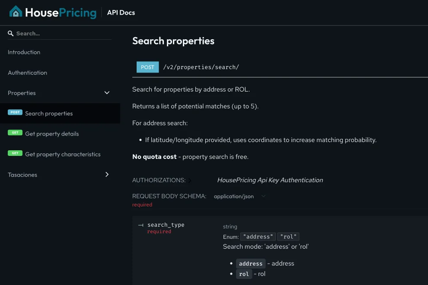This screenshot has width=428, height=285.
Task: Click the blue POST method label on endpoint
Action: click(147, 67)
